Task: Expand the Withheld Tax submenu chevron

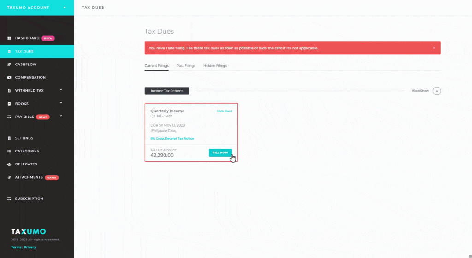Action: (x=61, y=89)
